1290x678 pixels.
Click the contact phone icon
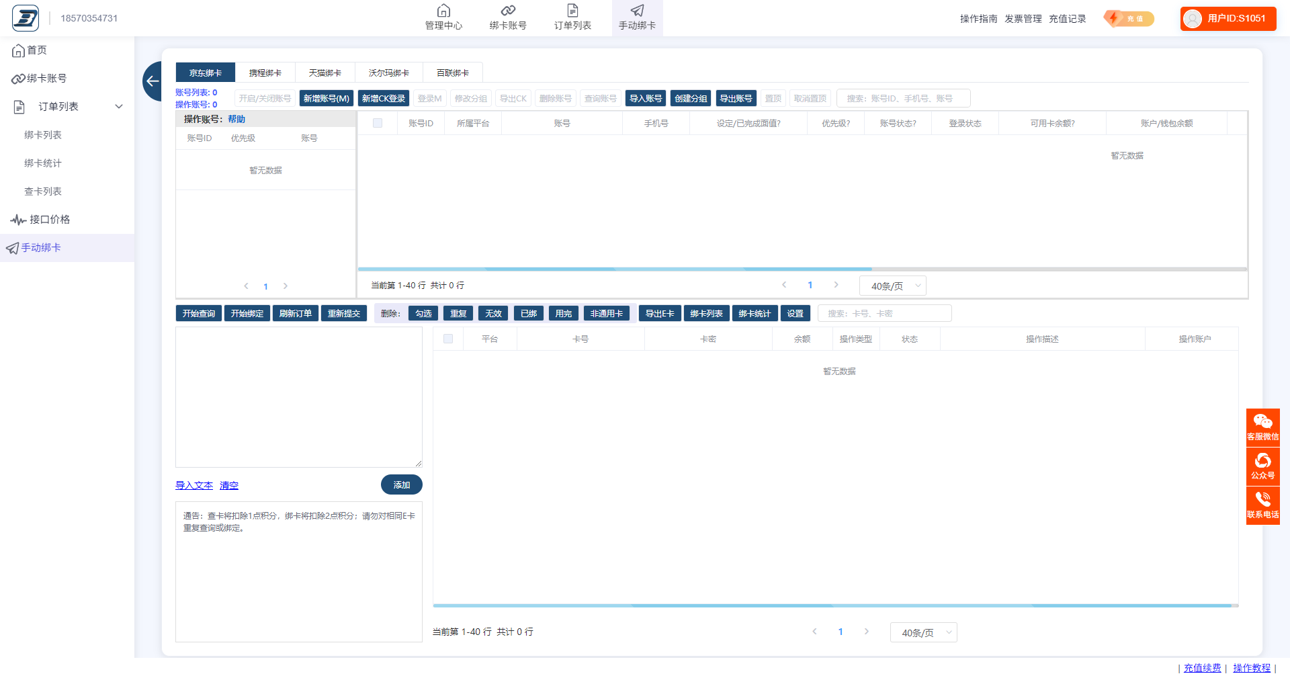tap(1262, 499)
